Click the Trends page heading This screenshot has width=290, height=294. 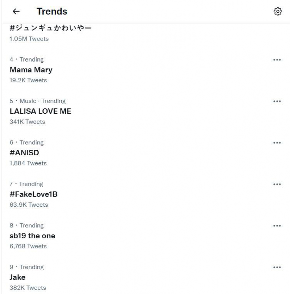click(52, 12)
